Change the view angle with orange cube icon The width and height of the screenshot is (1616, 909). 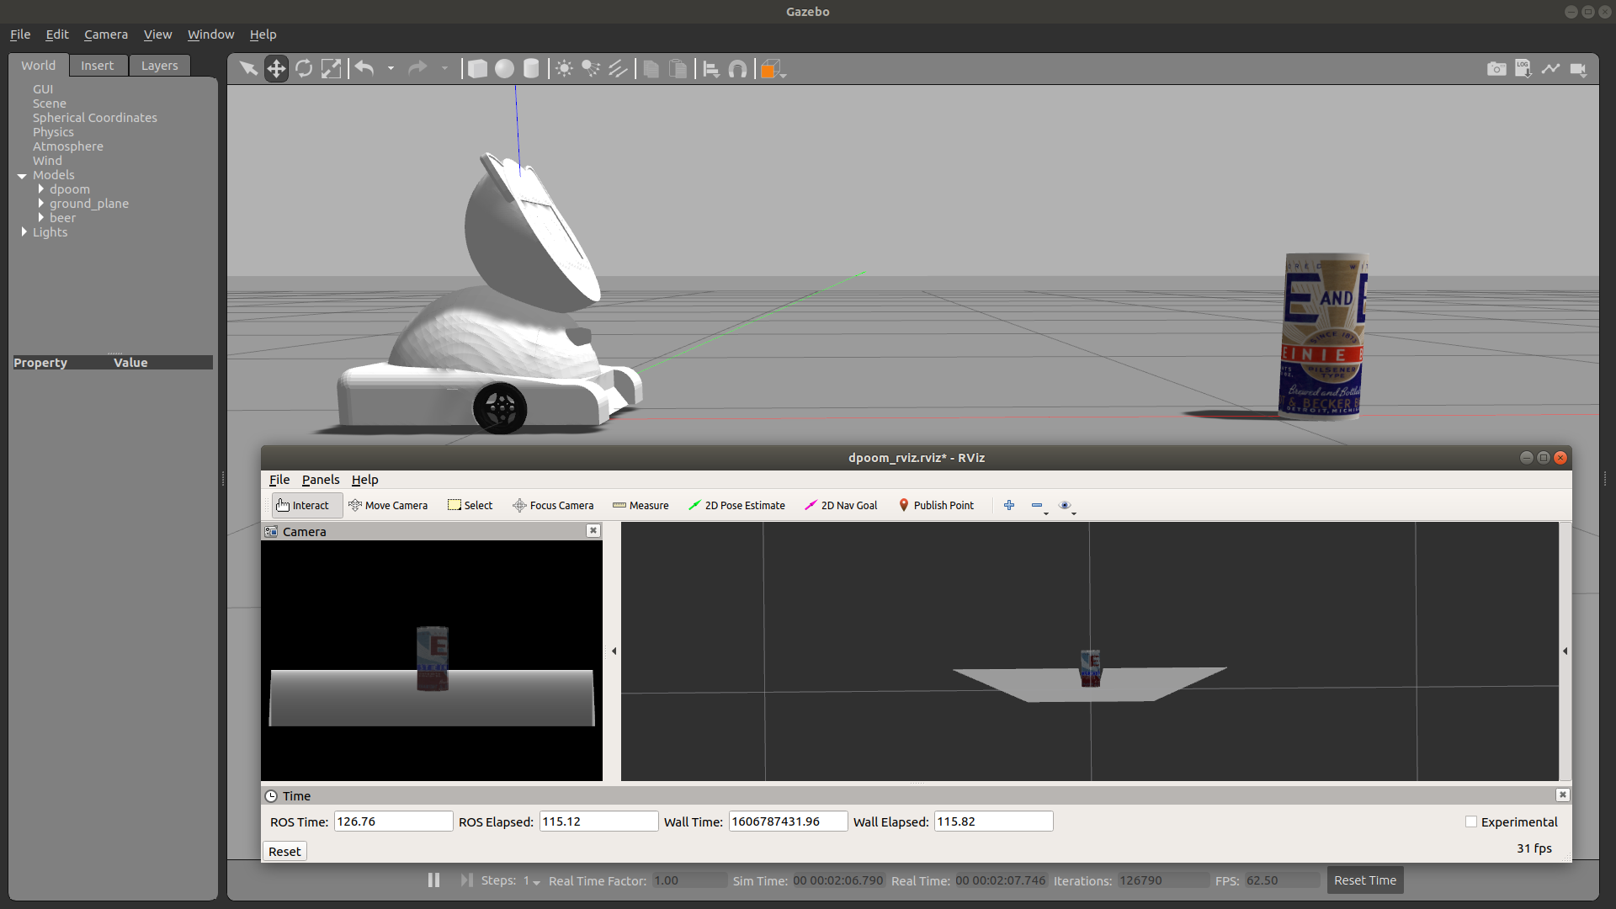point(771,69)
